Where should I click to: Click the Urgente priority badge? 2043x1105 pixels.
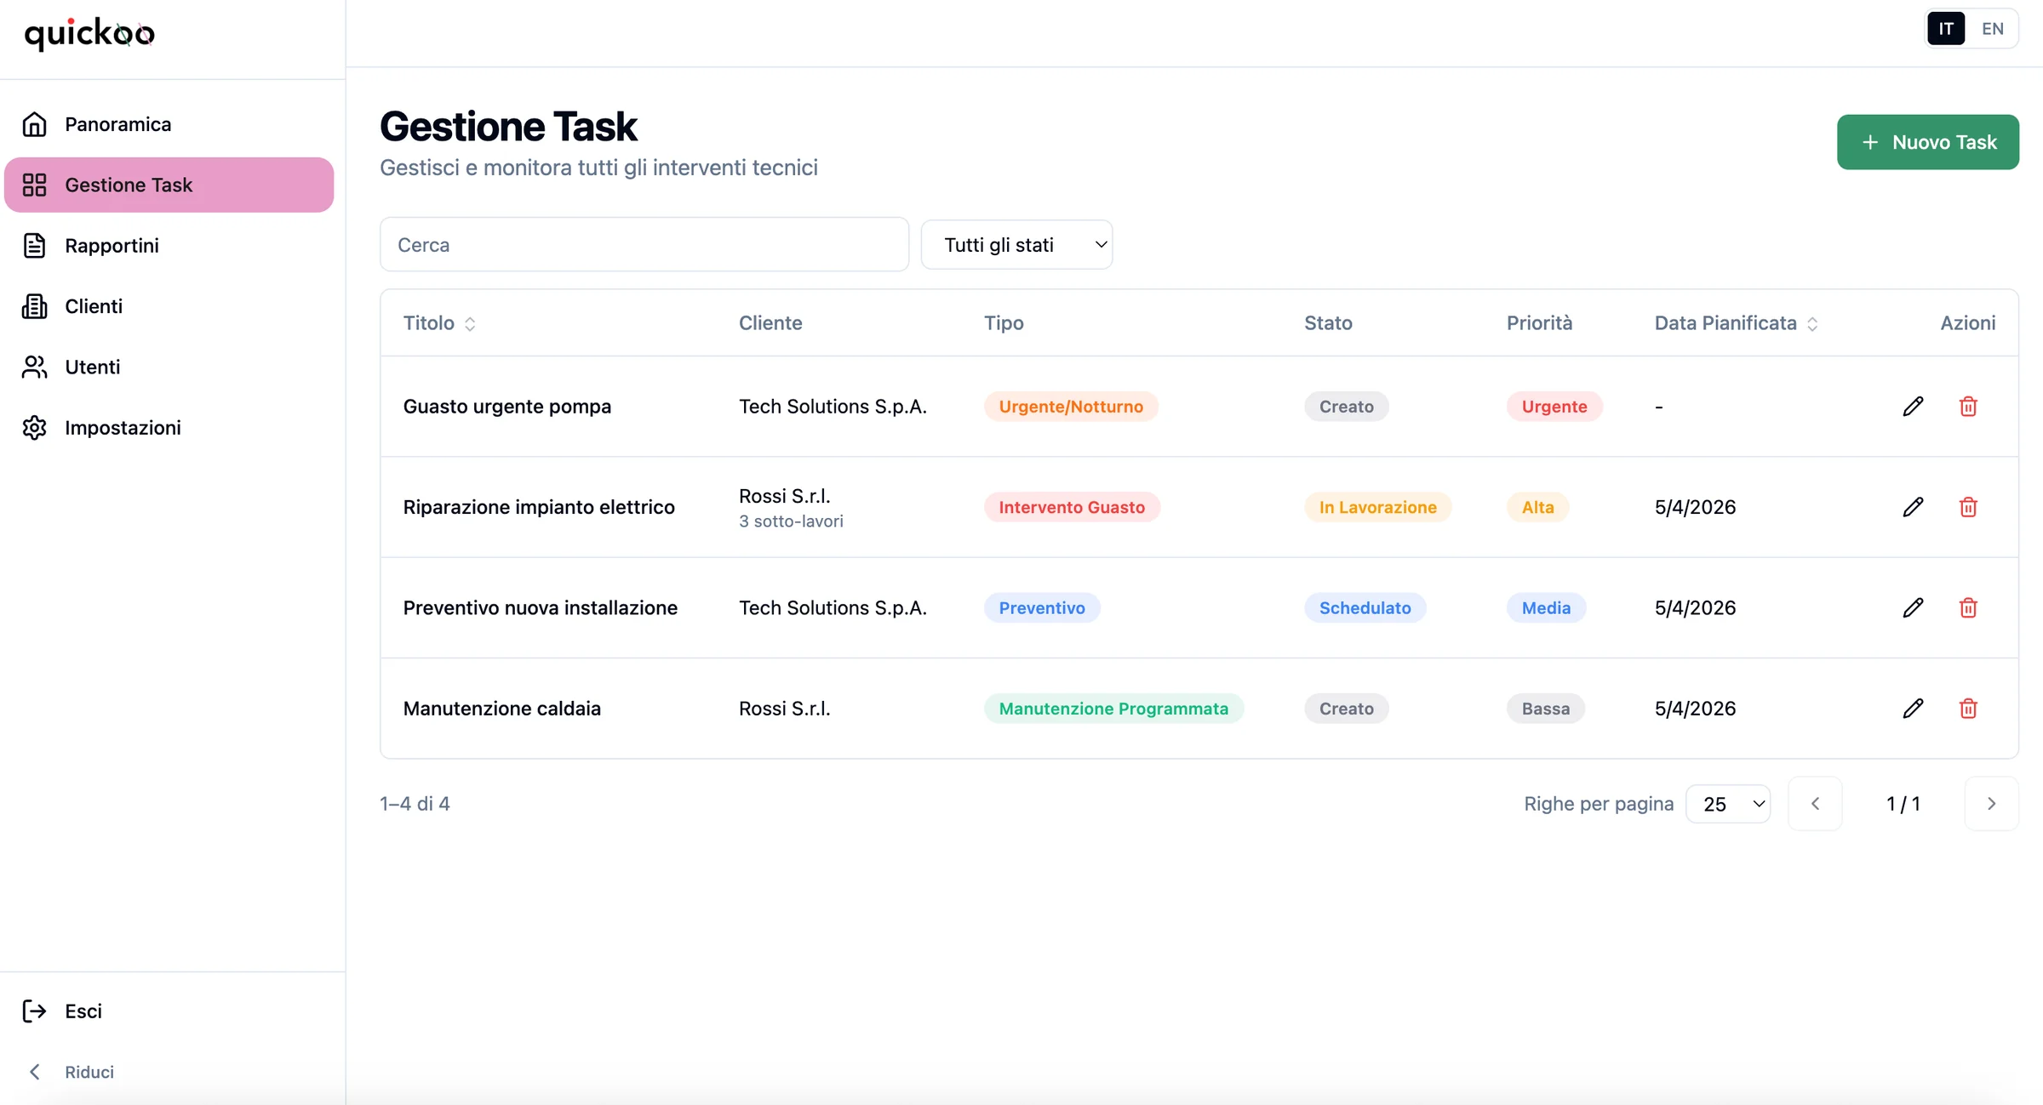pyautogui.click(x=1554, y=407)
